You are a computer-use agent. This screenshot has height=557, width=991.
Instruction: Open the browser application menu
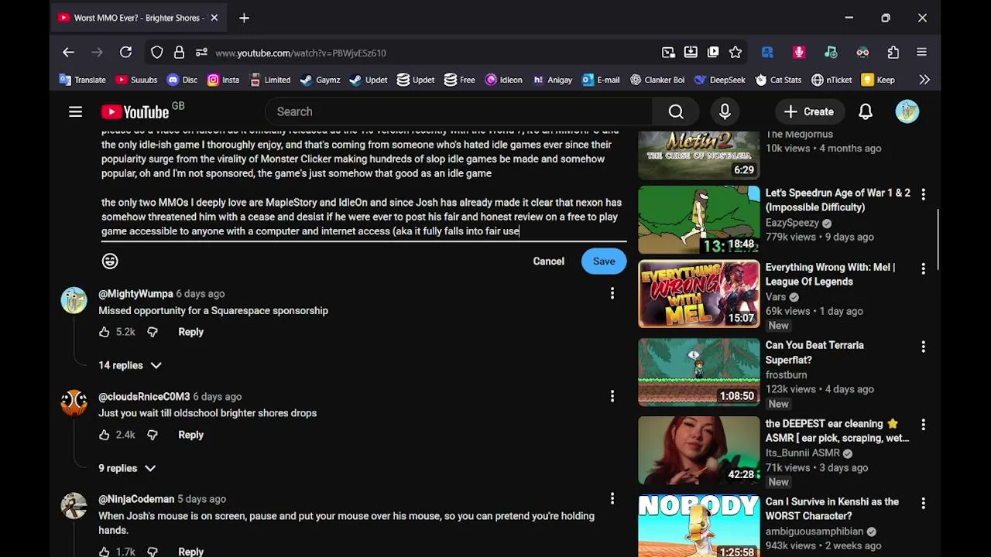coord(921,53)
